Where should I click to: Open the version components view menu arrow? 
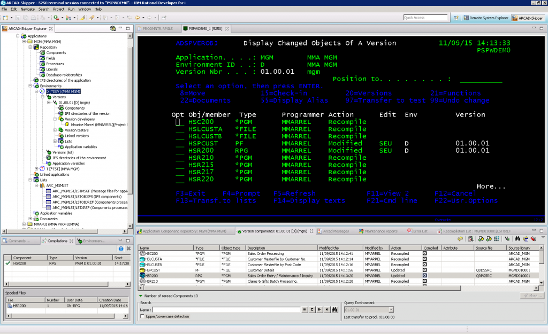[x=543, y=238]
